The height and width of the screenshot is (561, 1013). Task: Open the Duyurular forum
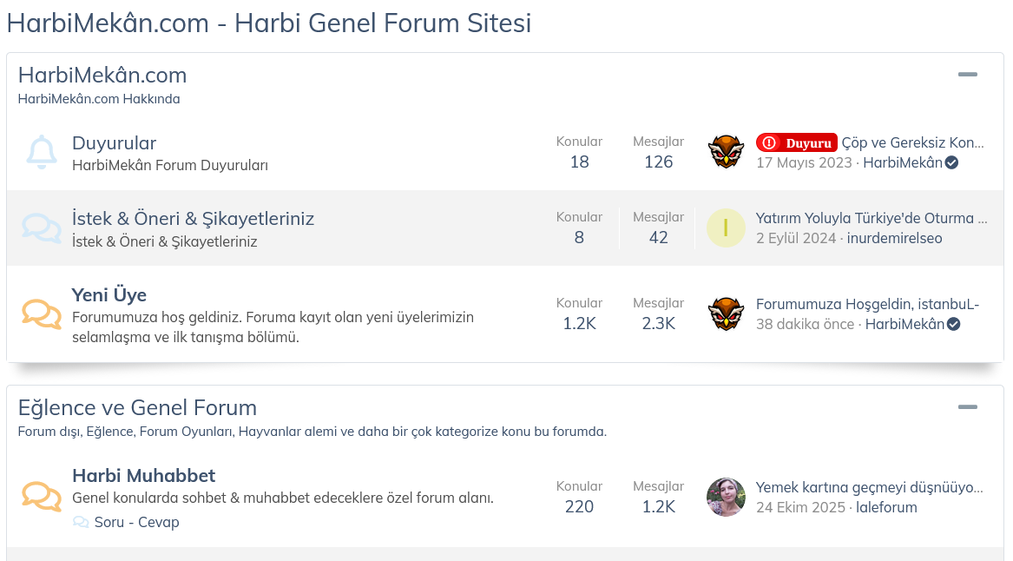click(114, 143)
